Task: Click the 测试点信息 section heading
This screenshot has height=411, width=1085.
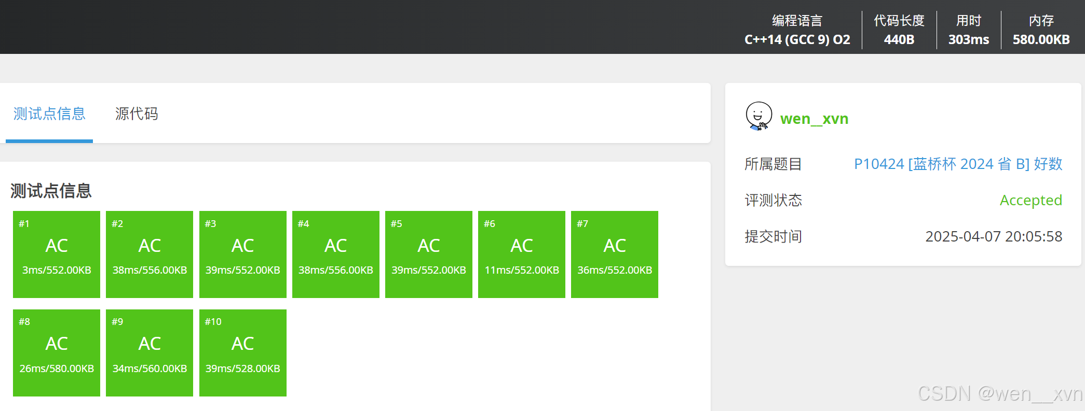Action: coord(51,191)
